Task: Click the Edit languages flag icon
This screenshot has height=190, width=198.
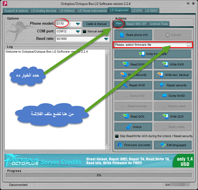Action: pyautogui.click(x=163, y=145)
